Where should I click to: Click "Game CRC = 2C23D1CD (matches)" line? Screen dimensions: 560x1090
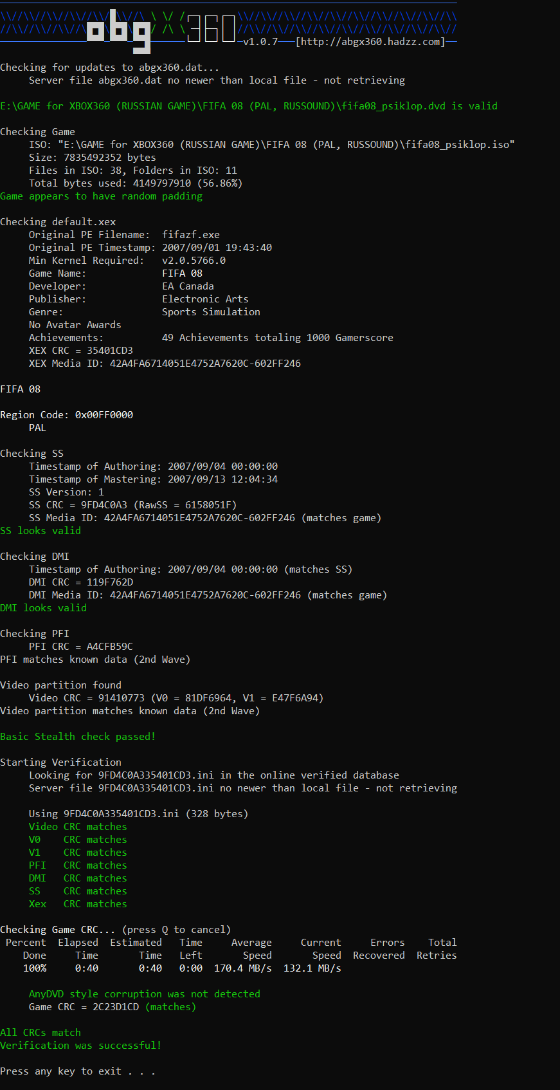113,1007
